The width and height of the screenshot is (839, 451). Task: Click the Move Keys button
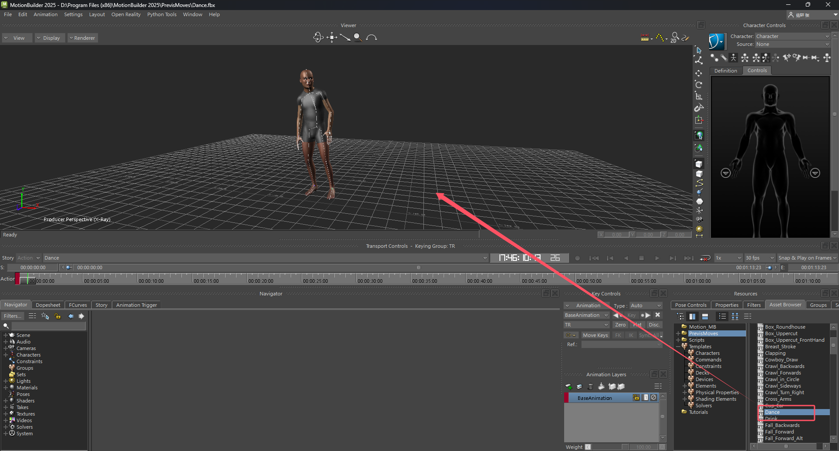pyautogui.click(x=595, y=335)
